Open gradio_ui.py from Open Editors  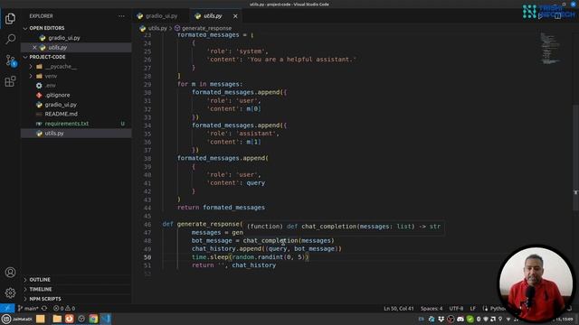[64, 38]
